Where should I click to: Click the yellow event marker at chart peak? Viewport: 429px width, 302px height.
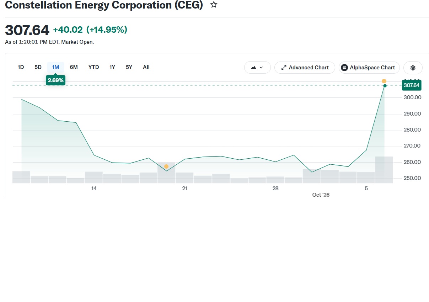tap(384, 81)
